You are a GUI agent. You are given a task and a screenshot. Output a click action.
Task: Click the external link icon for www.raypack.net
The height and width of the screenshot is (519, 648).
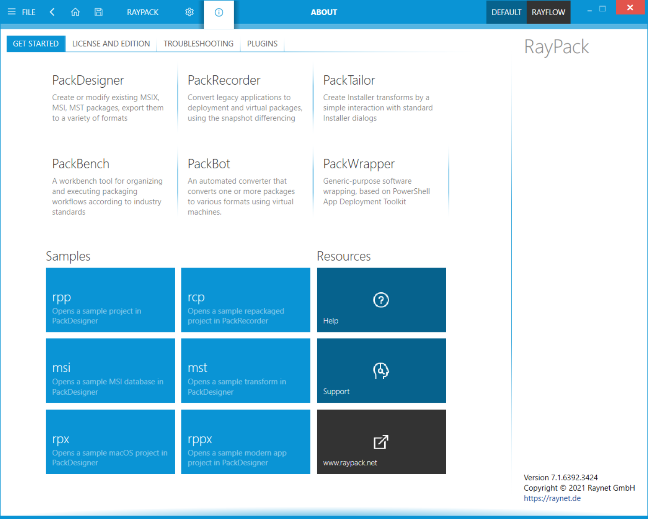pos(381,442)
